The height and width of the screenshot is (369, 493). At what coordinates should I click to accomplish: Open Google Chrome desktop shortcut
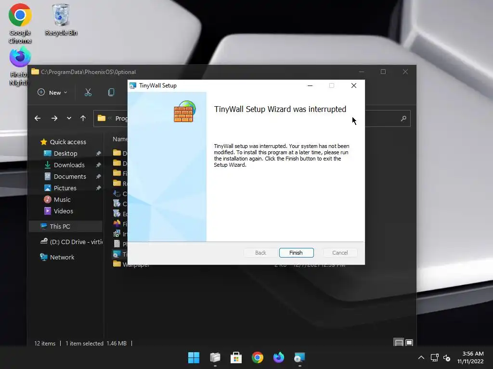point(20,24)
